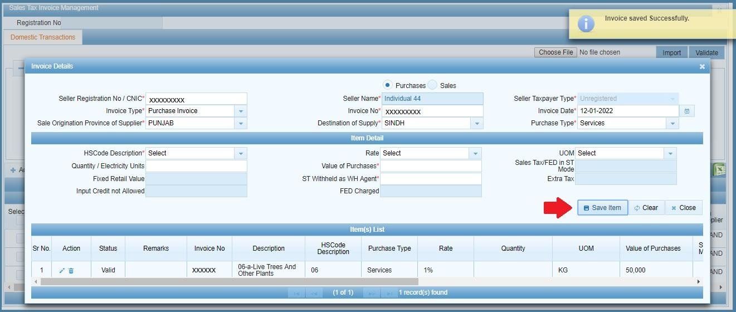Click the Description column header
Viewport: 736px width, 312px height.
pyautogui.click(x=269, y=248)
